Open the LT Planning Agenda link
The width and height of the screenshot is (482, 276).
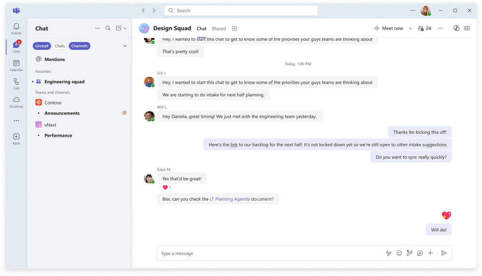point(229,199)
